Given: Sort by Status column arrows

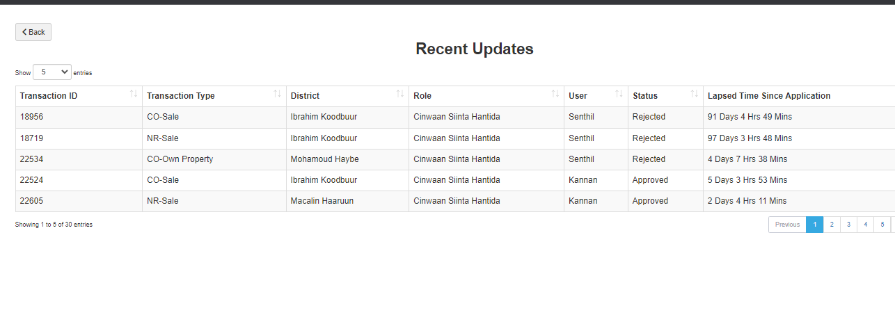Looking at the screenshot, I should tap(694, 94).
